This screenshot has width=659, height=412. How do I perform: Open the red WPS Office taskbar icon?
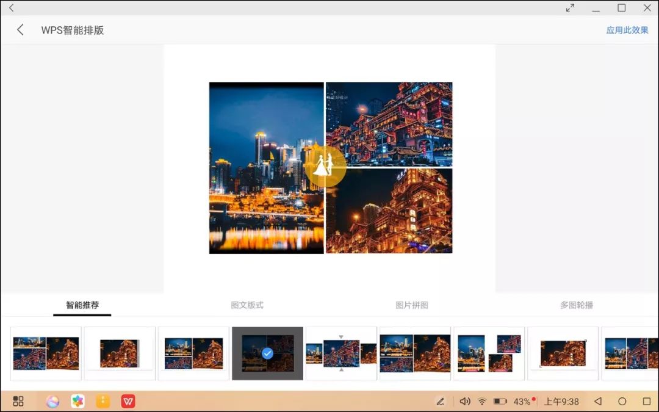pos(128,402)
